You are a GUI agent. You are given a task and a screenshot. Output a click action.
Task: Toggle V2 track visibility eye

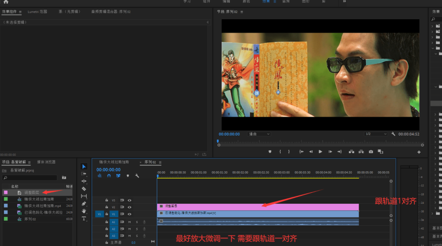click(x=129, y=207)
